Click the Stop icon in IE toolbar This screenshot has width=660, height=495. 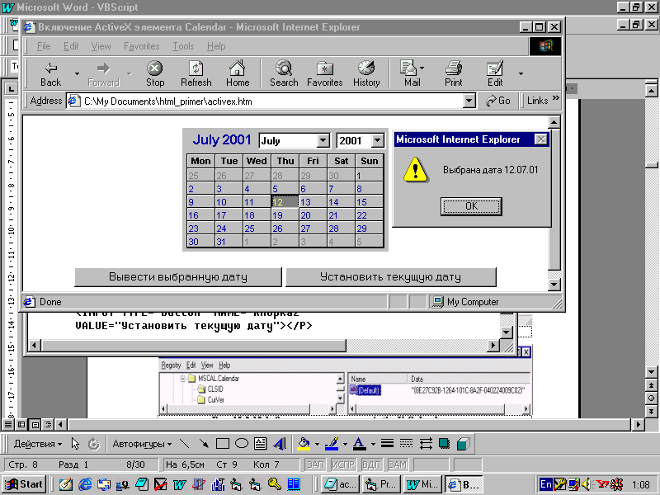tap(155, 68)
